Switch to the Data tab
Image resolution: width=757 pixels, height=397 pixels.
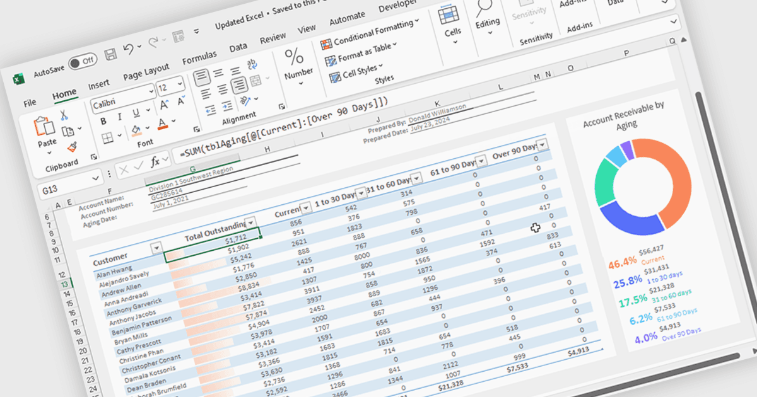click(238, 48)
